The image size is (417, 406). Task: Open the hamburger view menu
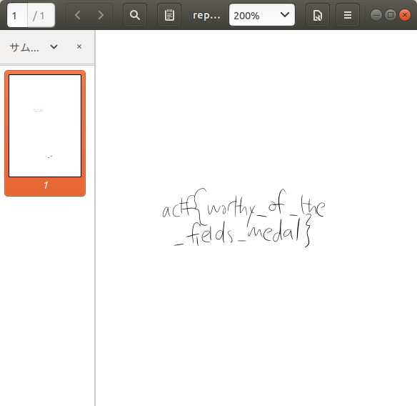click(348, 15)
